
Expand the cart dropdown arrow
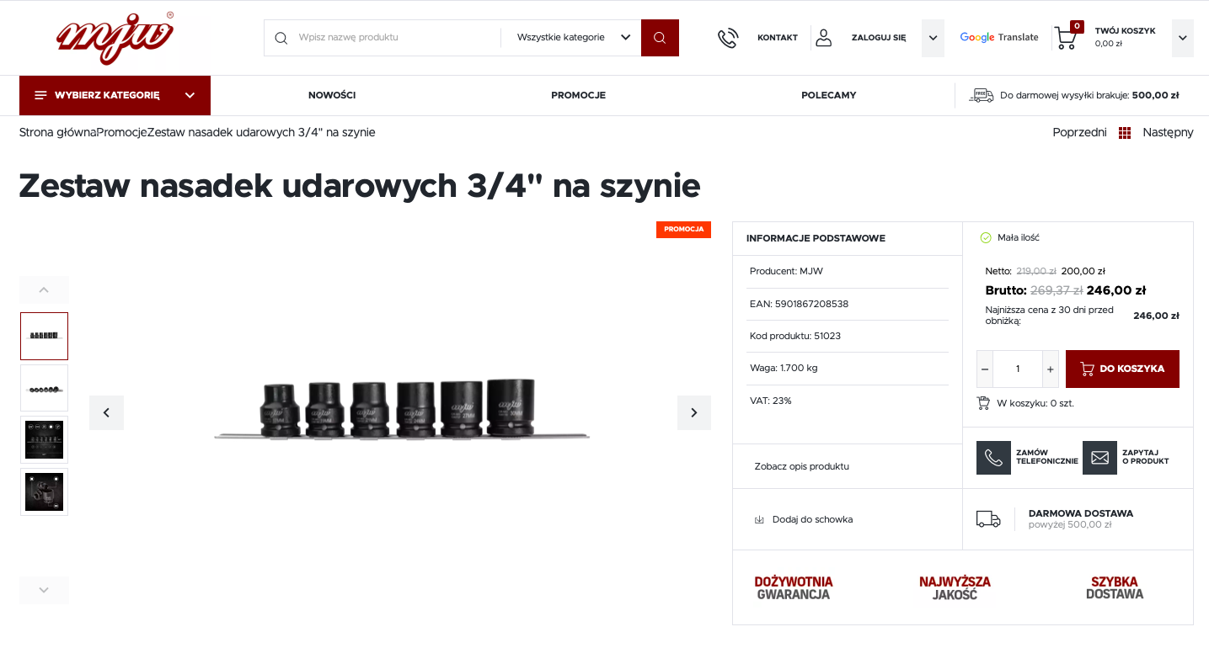tap(1183, 38)
